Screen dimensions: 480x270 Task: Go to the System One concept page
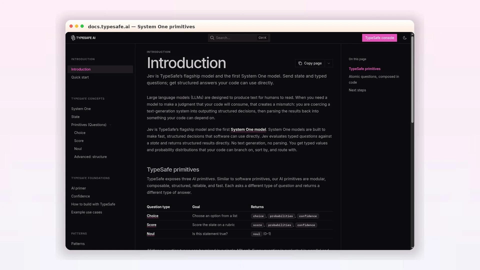click(81, 109)
